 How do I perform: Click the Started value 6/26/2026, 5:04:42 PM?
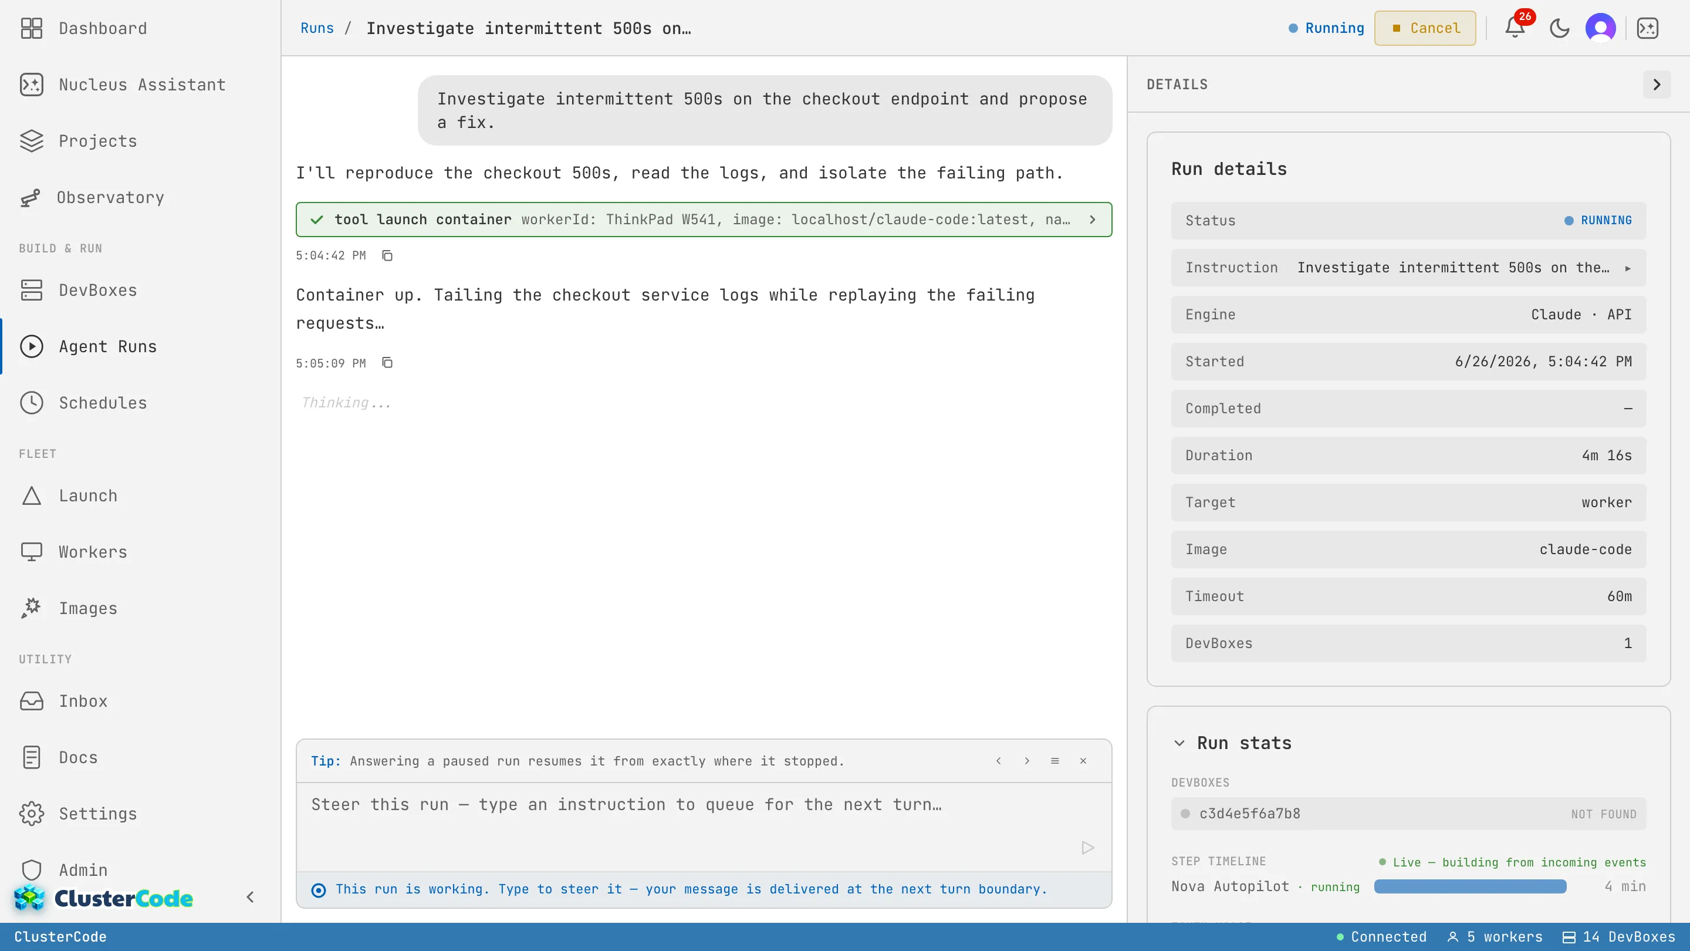pos(1543,362)
